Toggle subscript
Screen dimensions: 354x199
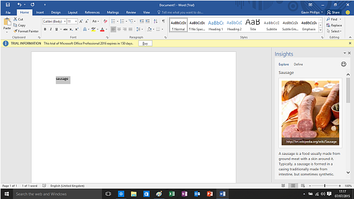[71, 29]
